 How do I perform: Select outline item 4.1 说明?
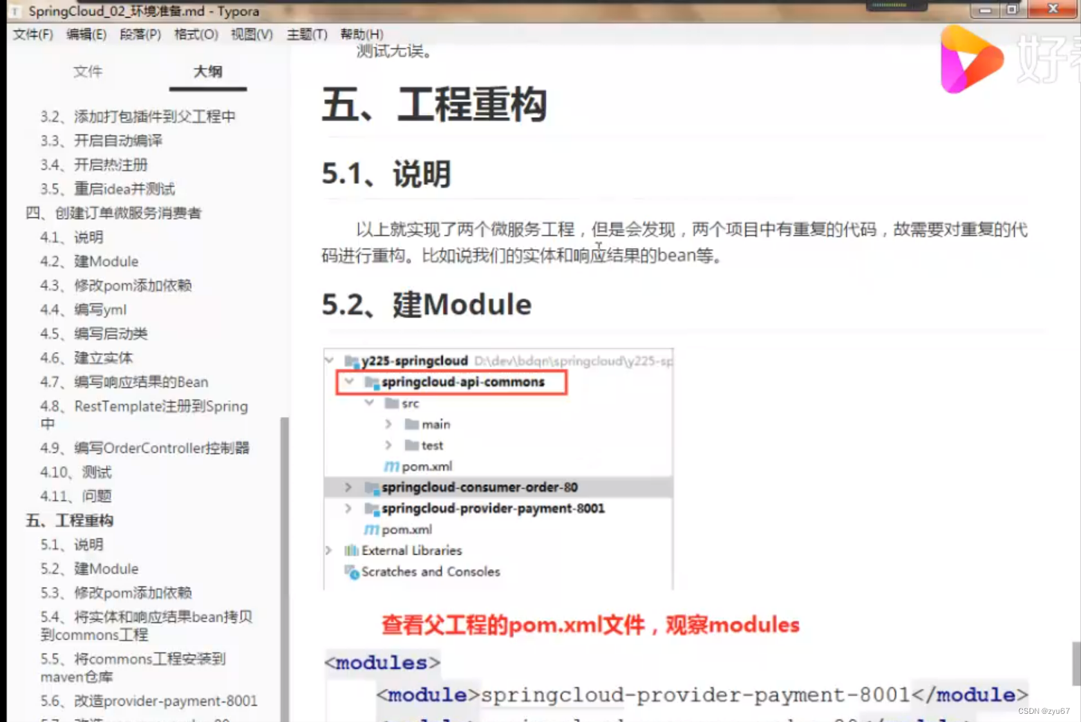[72, 237]
